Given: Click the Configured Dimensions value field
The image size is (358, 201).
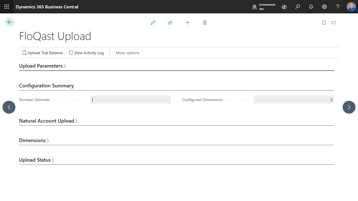Looking at the screenshot, I should [x=294, y=100].
